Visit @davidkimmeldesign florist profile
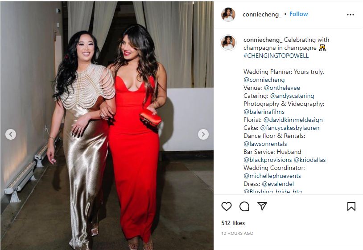This screenshot has width=363, height=250. click(293, 120)
